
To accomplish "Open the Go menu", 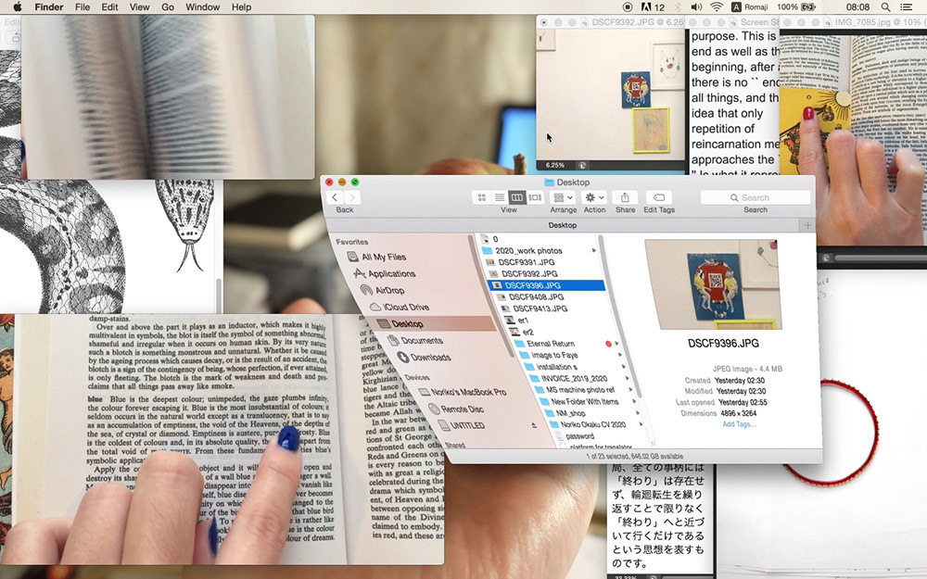I will coord(168,7).
